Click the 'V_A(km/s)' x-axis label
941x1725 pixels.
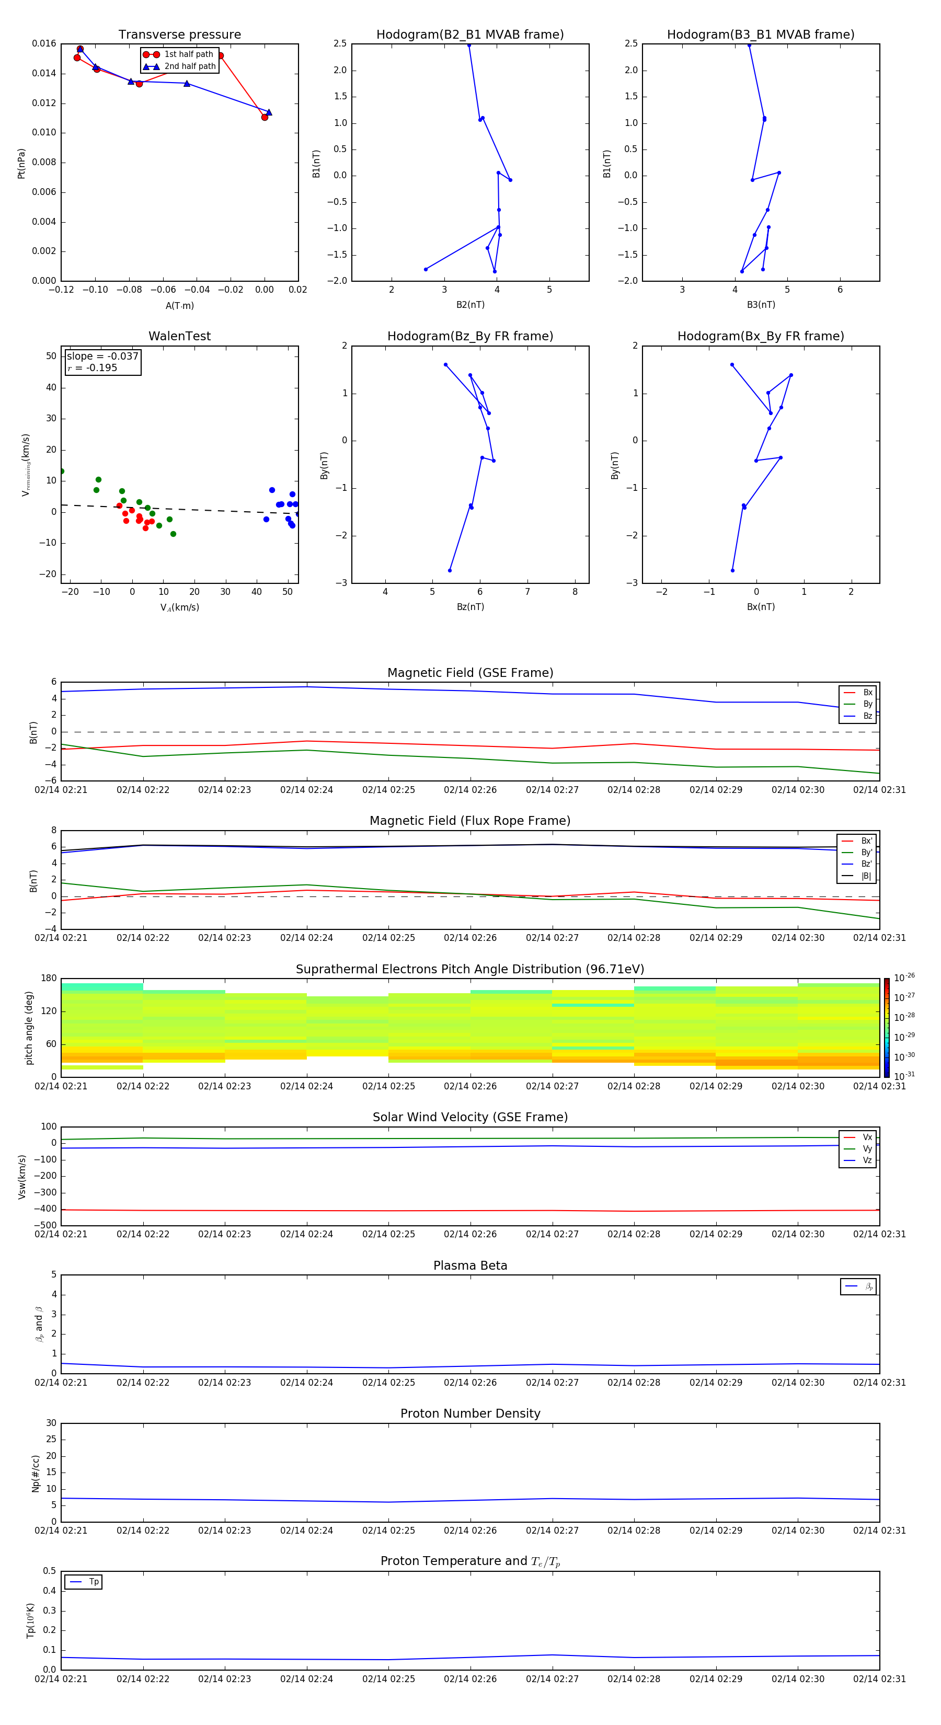[179, 607]
